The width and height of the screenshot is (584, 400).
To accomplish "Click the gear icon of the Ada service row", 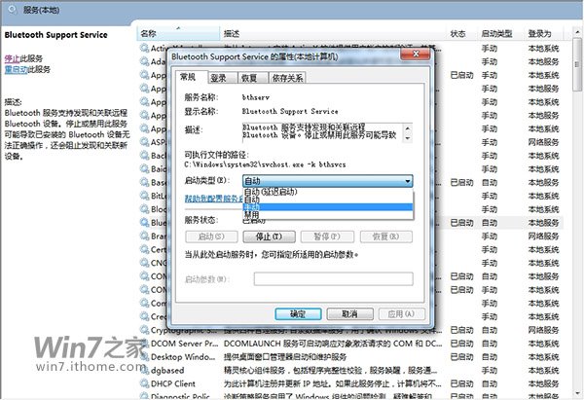I will 144,61.
